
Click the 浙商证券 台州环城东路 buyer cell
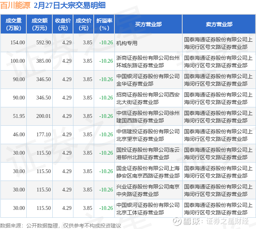tap(148, 62)
